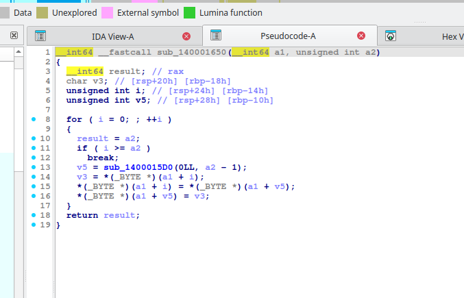Click the 'for' keyword on line 8

(74, 119)
